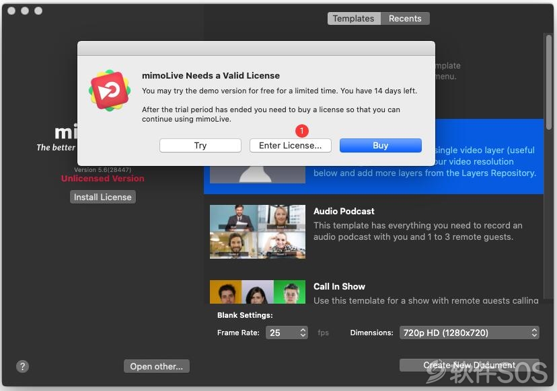The image size is (557, 391).
Task: Click the mimoLive app icon in the dialog
Action: (110, 91)
